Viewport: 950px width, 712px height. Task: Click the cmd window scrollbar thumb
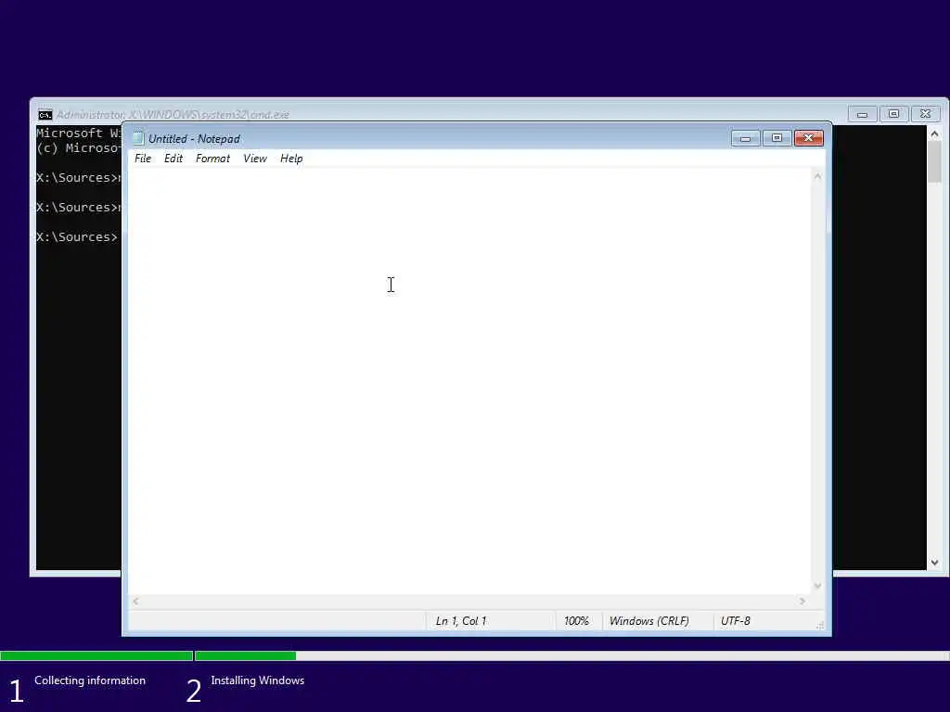(x=934, y=161)
